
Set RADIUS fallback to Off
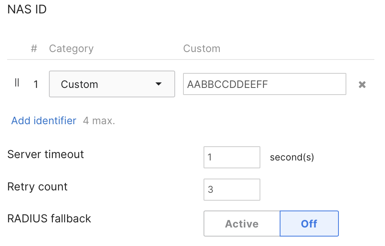click(x=309, y=224)
